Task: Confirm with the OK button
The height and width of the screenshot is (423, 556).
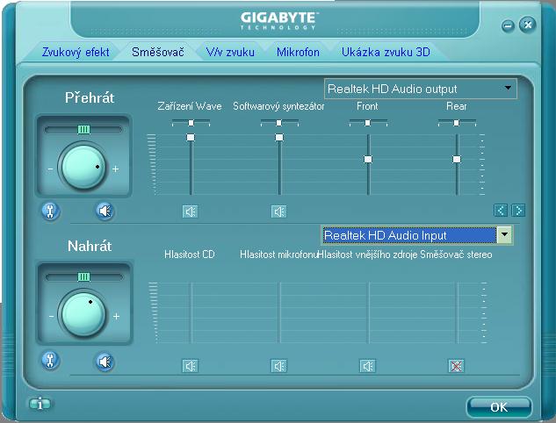Action: (499, 407)
